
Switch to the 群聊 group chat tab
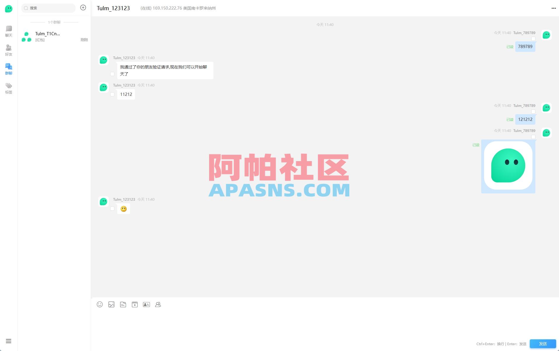pos(8,69)
